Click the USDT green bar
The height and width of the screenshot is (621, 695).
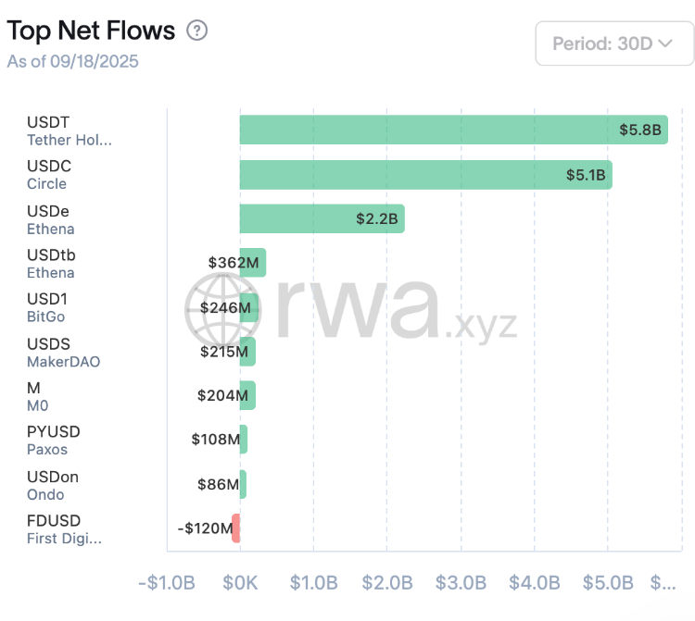[x=453, y=130]
